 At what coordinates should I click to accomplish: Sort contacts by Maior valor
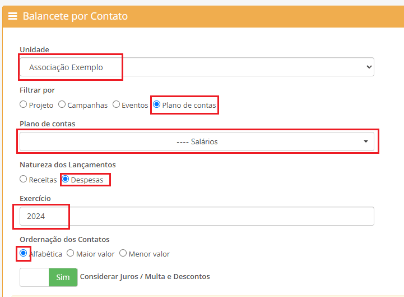[x=71, y=253]
